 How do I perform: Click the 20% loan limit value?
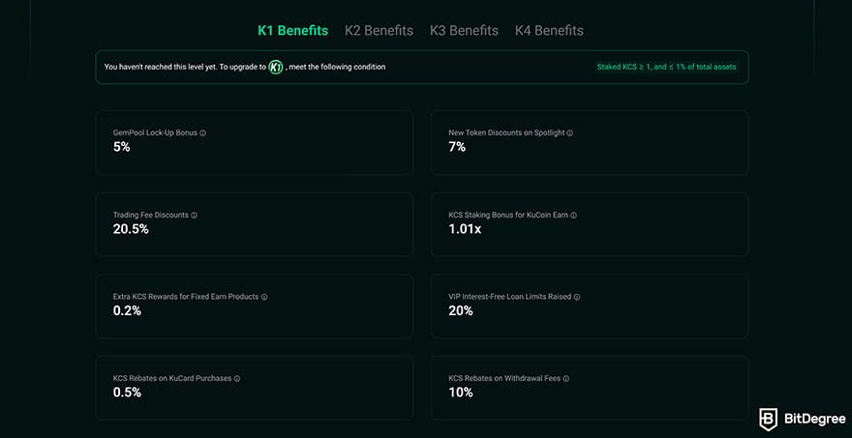[461, 311]
